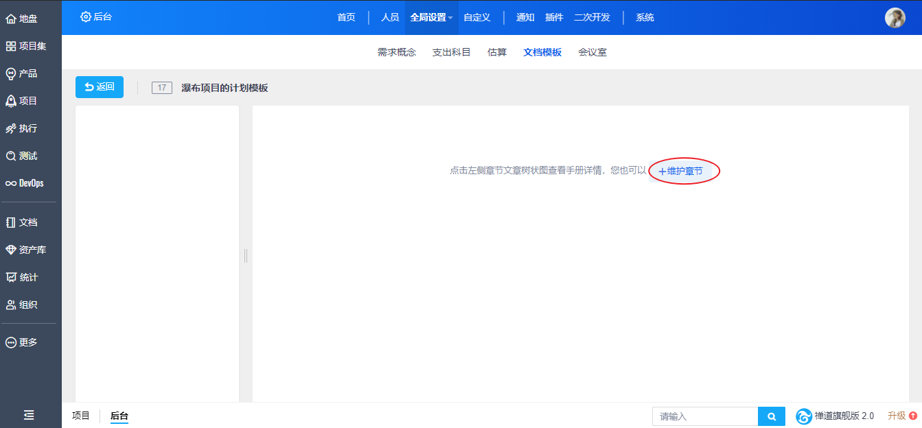Click the panel splitter handle
This screenshot has width=922, height=428.
(246, 256)
